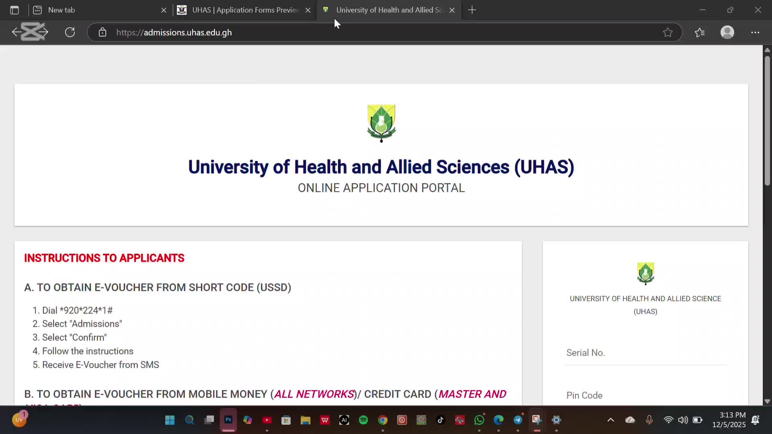Open WhatsApp from the taskbar
Screen dimensions: 772x434
[x=479, y=420]
